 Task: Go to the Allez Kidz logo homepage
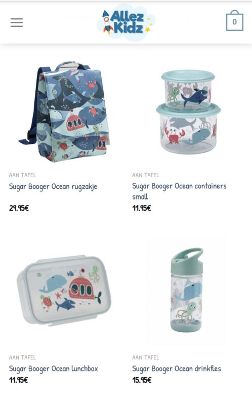coord(127,22)
